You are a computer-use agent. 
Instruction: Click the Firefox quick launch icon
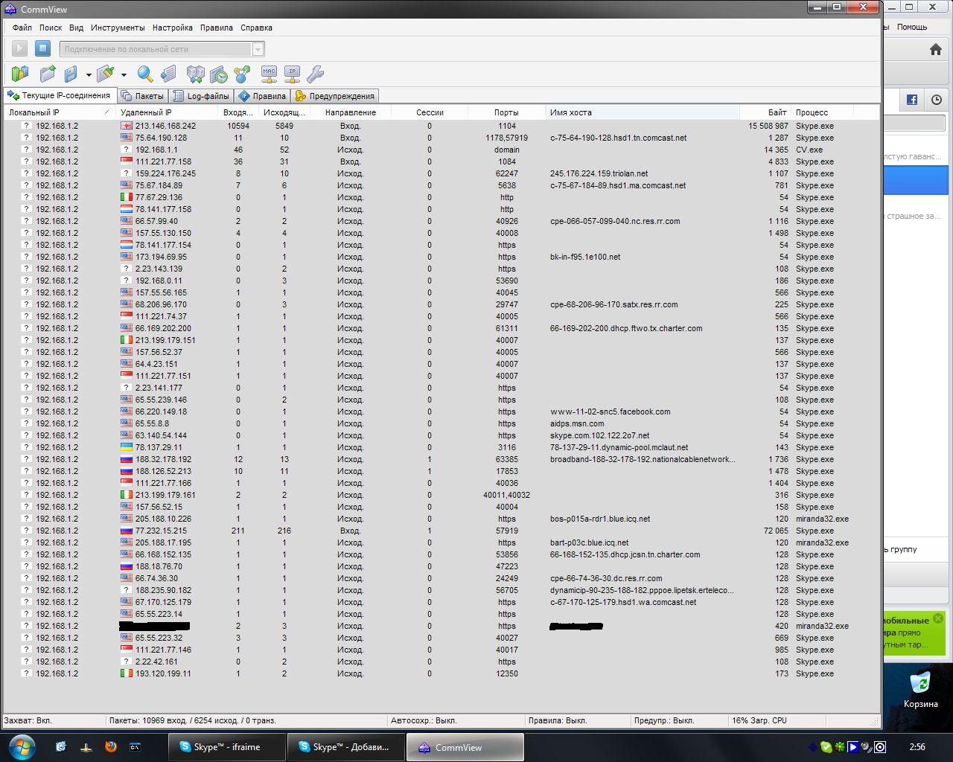click(x=111, y=746)
